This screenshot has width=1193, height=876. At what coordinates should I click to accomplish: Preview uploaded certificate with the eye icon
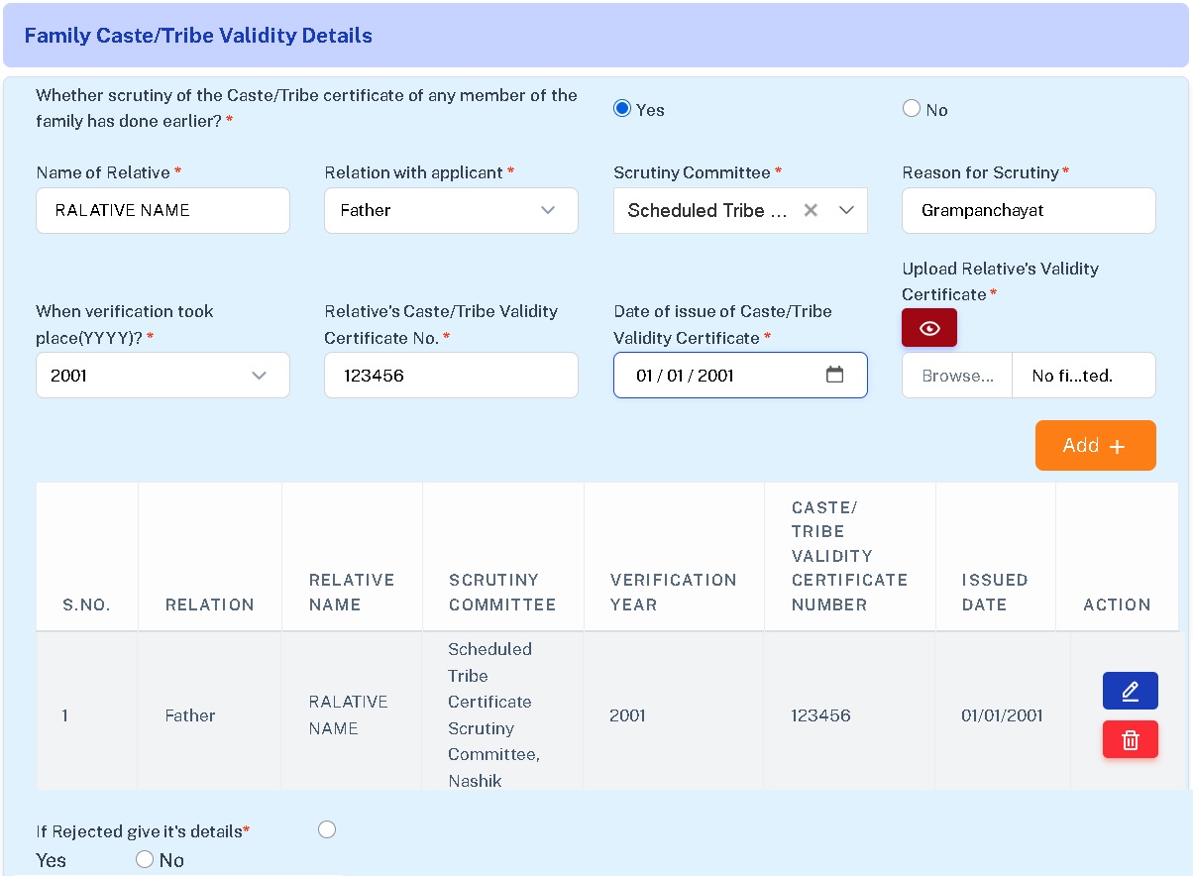click(x=928, y=328)
